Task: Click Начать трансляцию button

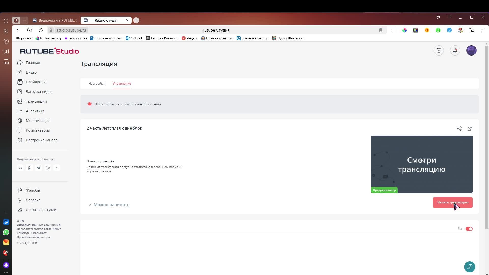Action: coord(453,202)
